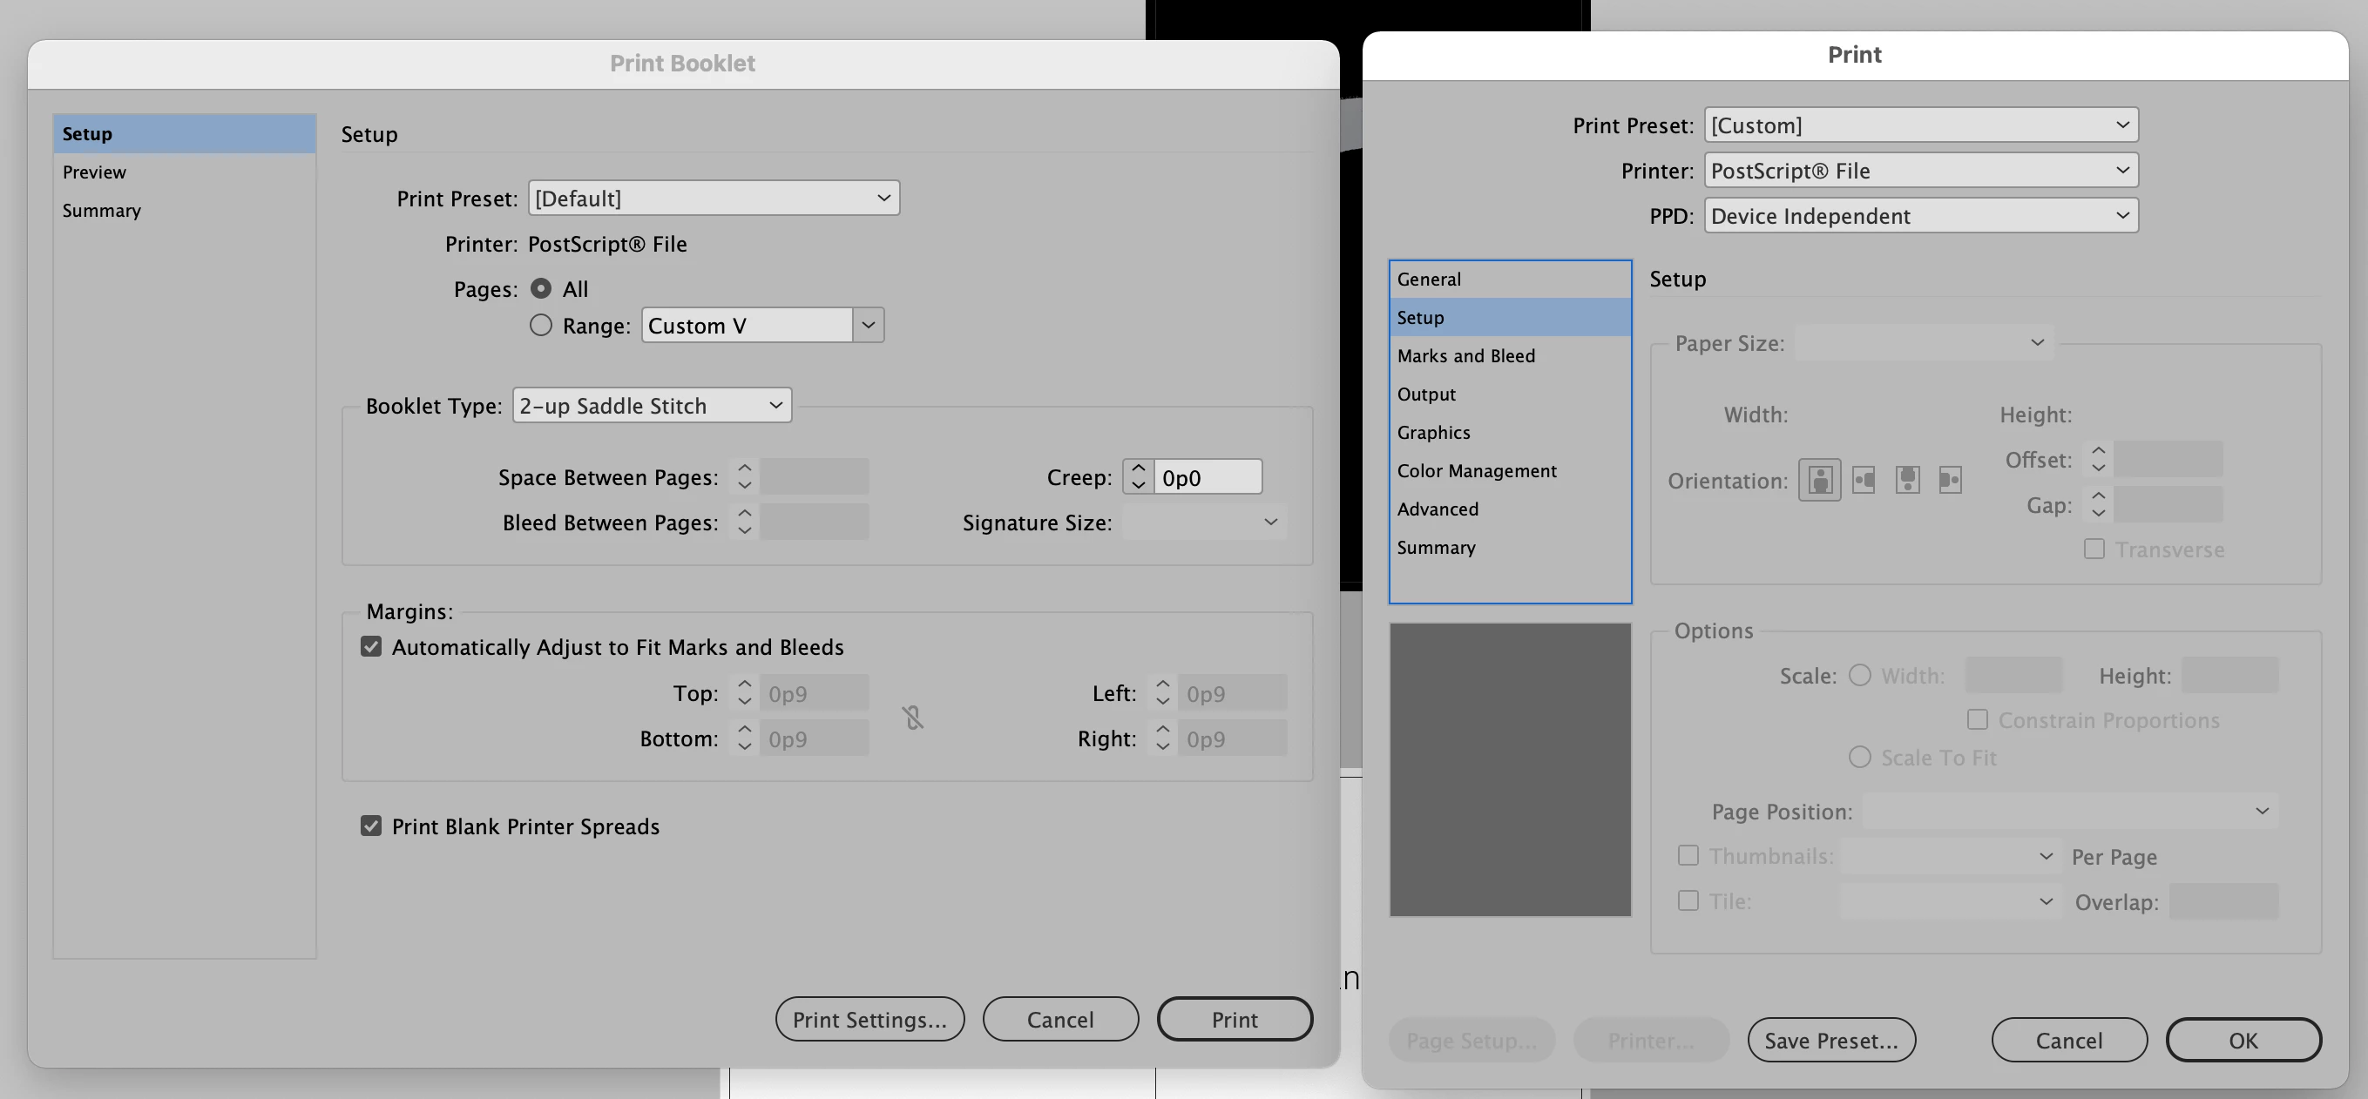2368x1099 pixels.
Task: Click the Left margin stepper arrows
Action: [x=1162, y=693]
